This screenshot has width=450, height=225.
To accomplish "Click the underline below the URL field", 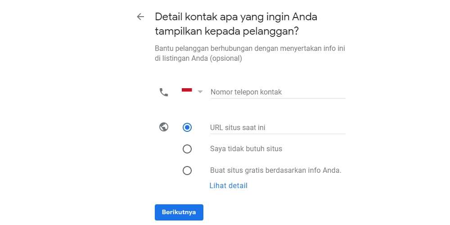I will (x=278, y=134).
